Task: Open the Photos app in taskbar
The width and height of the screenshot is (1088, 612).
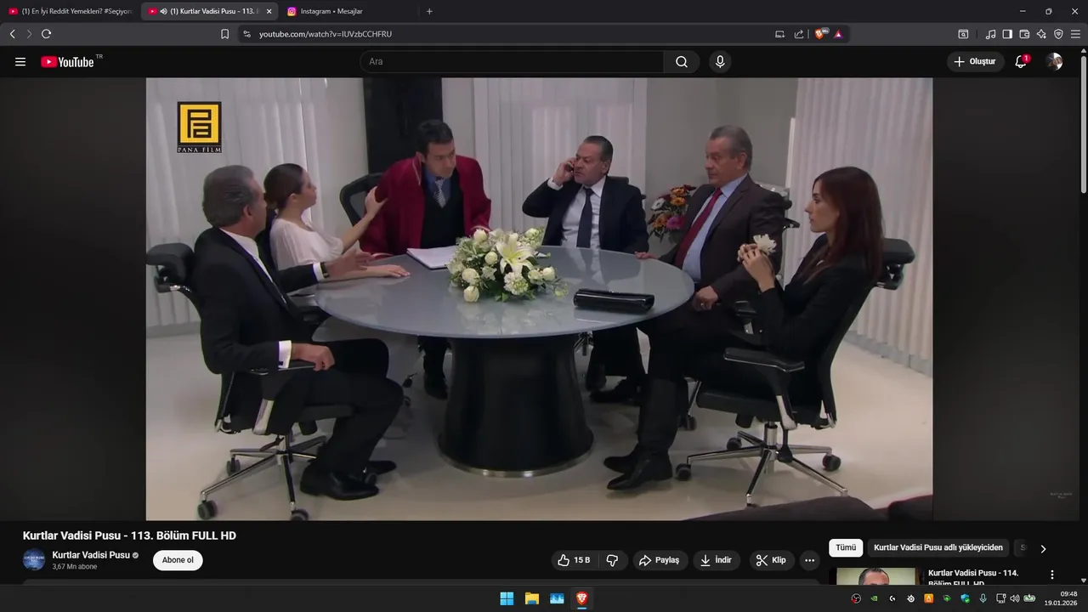Action: click(x=557, y=598)
